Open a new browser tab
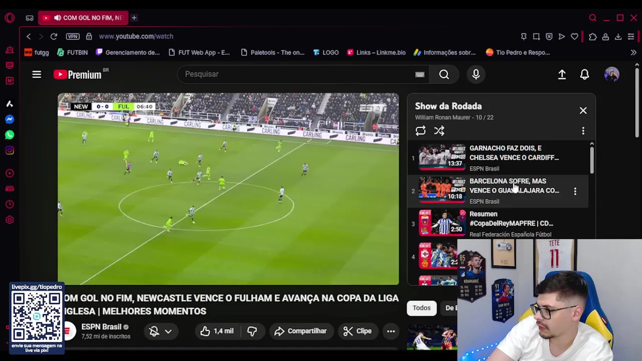642x361 pixels. pyautogui.click(x=134, y=18)
